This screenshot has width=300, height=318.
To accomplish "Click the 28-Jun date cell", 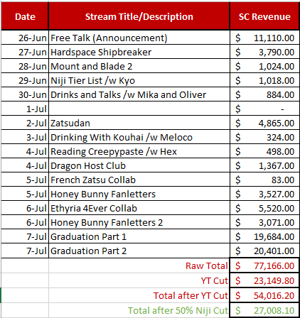I will (25, 66).
